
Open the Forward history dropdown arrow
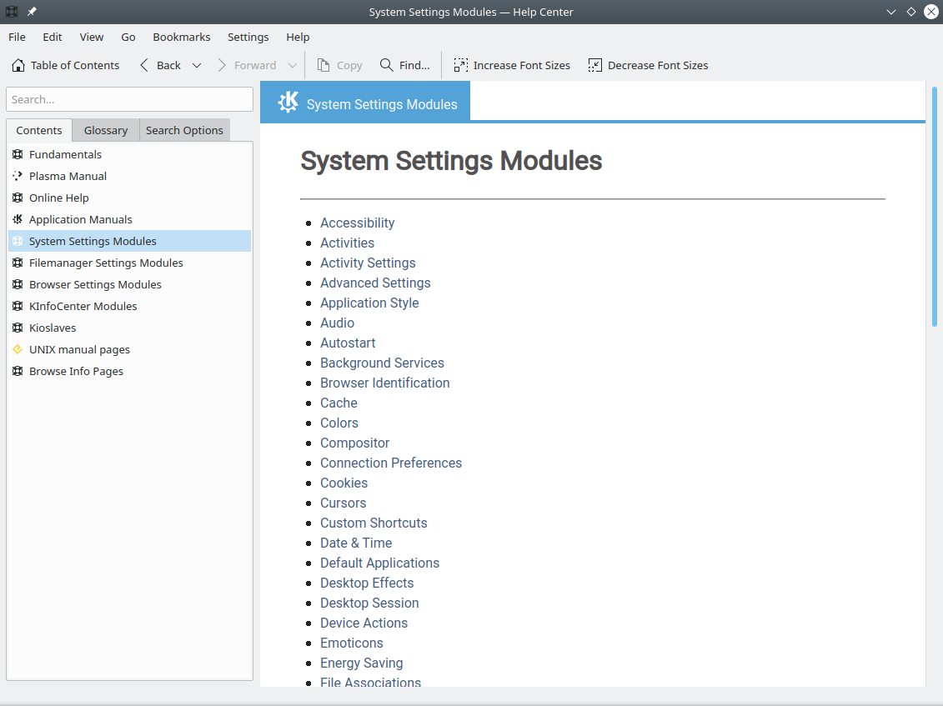pos(293,66)
